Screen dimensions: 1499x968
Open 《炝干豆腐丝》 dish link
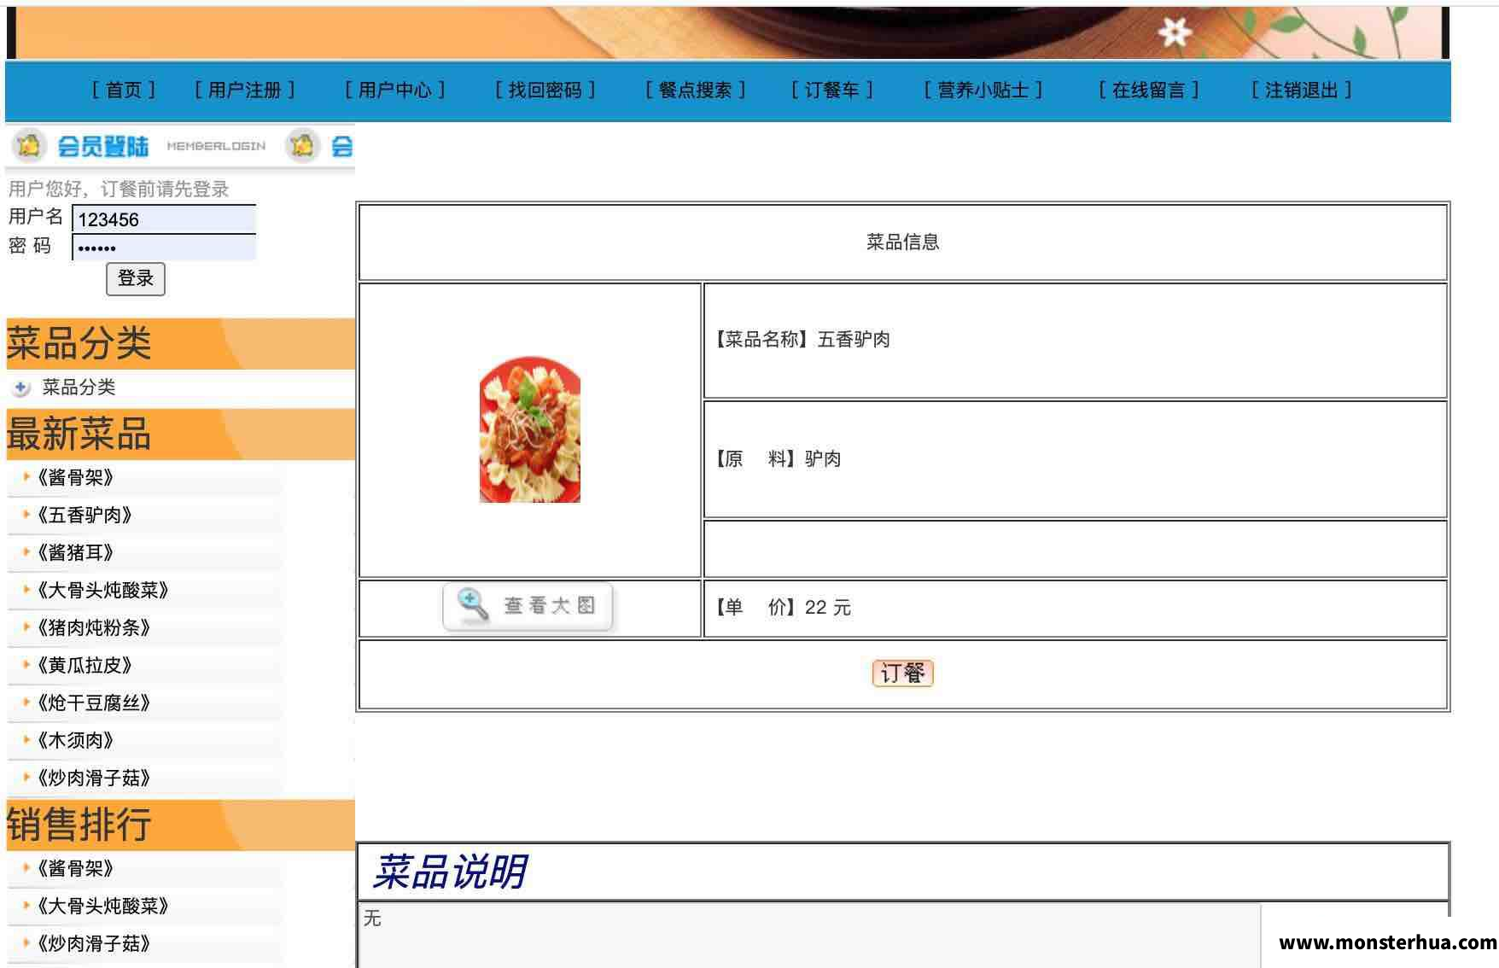coord(92,703)
